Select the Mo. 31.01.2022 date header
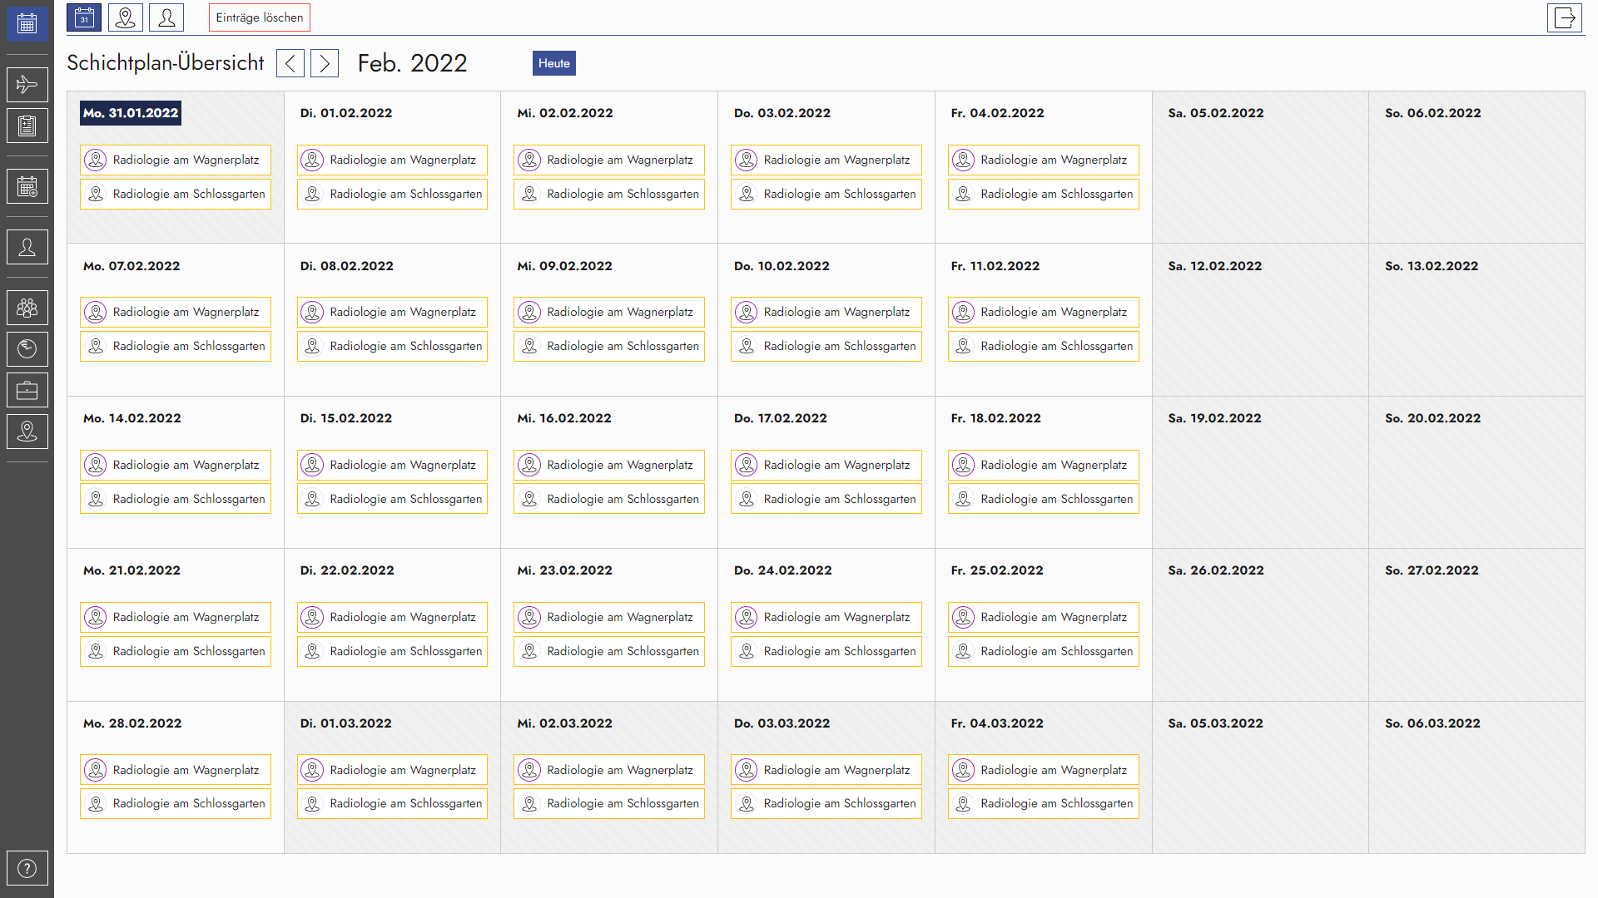The image size is (1598, 898). [x=131, y=113]
